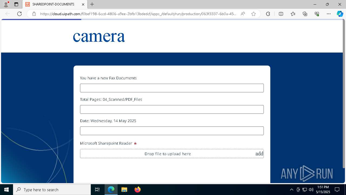Click 'Total Pages: 04_Scanned/PDF_Files' text
This screenshot has height=195, width=346.
click(x=111, y=99)
